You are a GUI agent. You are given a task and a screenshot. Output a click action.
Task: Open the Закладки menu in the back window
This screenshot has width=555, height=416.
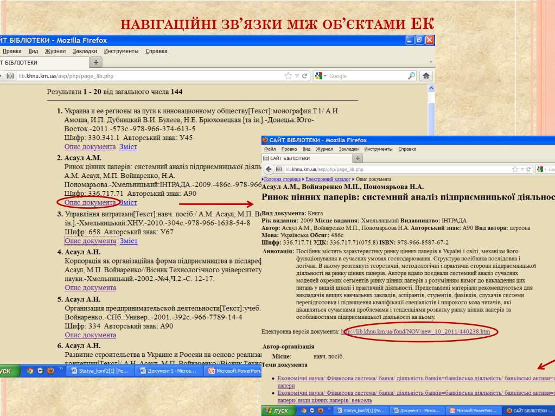click(85, 52)
